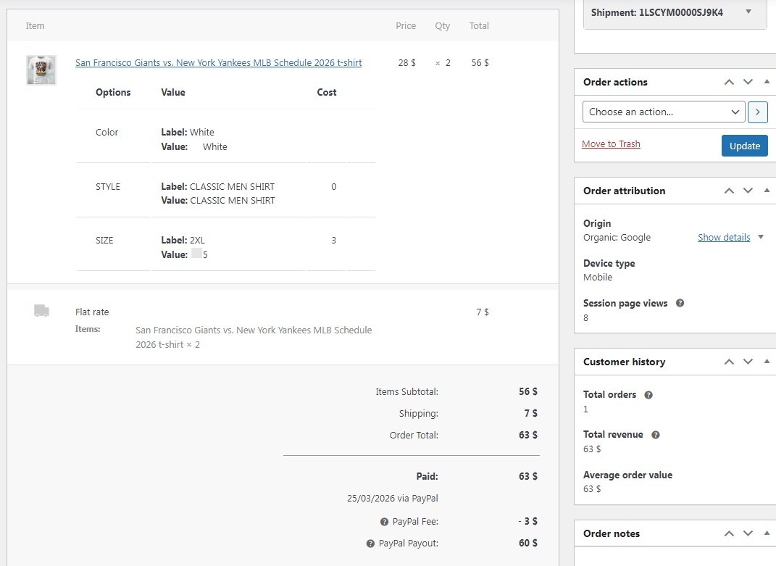
Task: Collapse the Customer history panel
Action: [767, 362]
